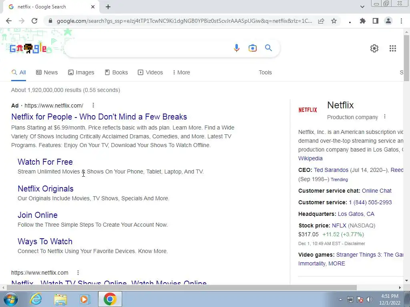Open the three-dot menu beside netflix.com result

click(x=78, y=273)
